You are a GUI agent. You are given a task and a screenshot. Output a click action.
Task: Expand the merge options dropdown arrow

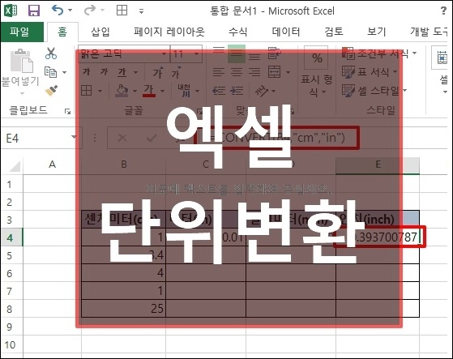point(288,72)
